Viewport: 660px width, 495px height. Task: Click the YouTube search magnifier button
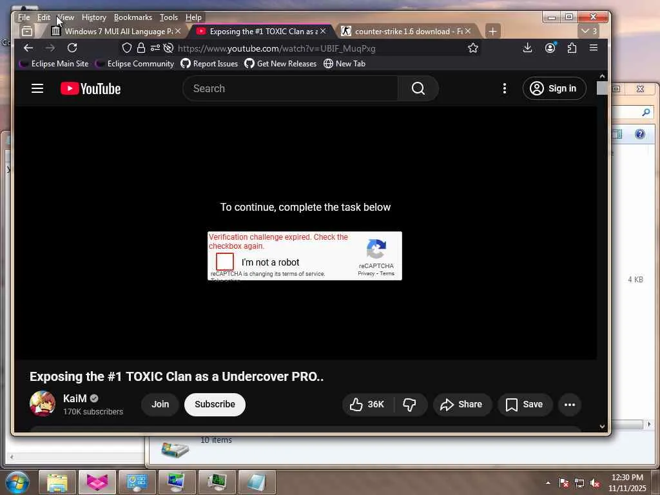coord(418,88)
